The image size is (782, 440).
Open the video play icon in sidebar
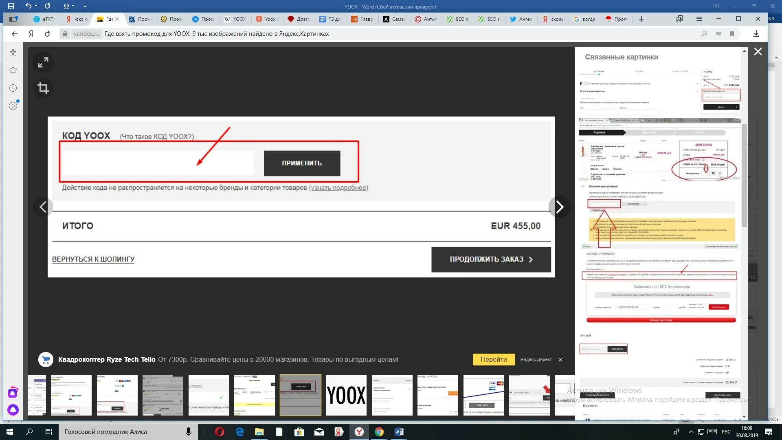click(x=13, y=106)
